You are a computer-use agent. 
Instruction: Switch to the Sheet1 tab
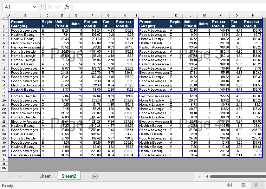46,176
